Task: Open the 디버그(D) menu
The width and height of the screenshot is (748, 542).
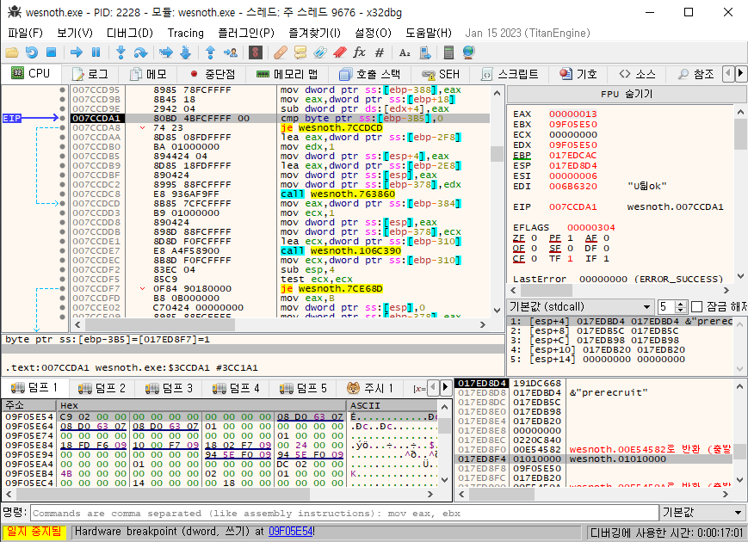Action: [x=130, y=33]
